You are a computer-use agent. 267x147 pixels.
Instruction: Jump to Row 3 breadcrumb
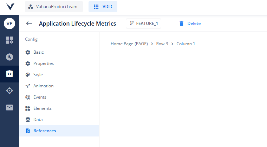click(162, 44)
